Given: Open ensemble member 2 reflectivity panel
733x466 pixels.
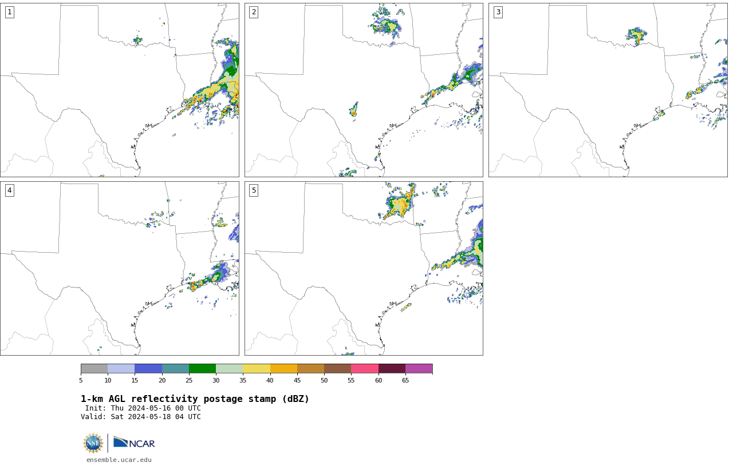Looking at the screenshot, I should coord(364,90).
